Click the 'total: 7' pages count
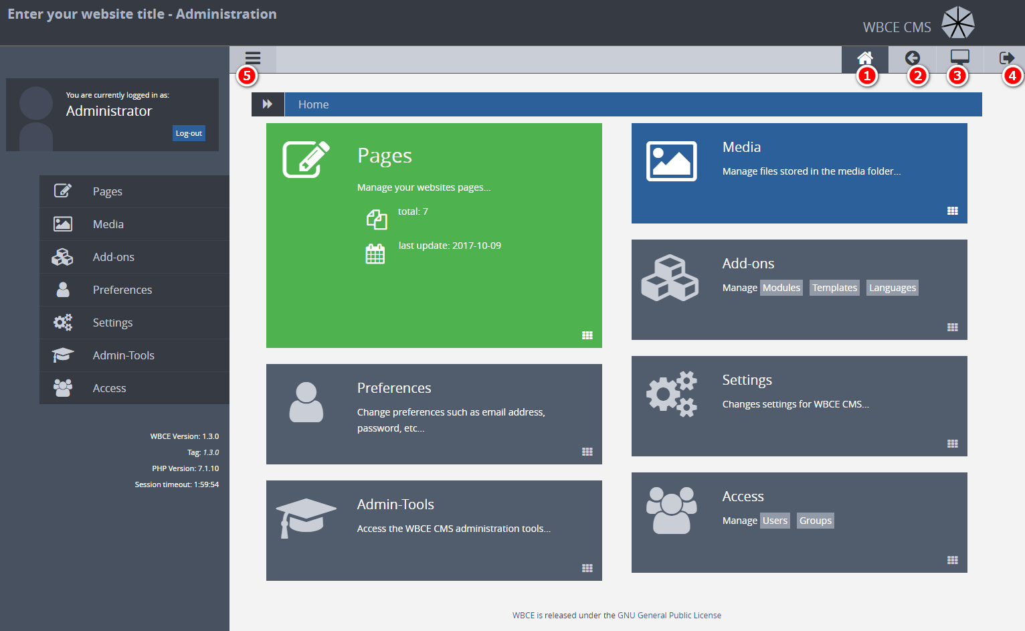The height and width of the screenshot is (631, 1025). [413, 211]
